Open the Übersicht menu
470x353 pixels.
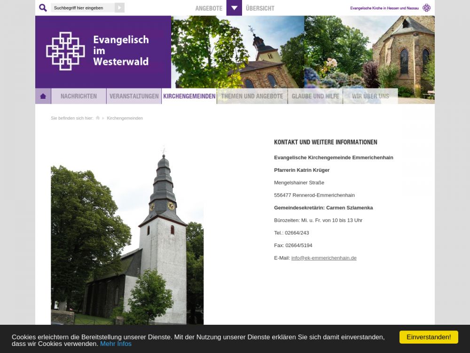pos(260,8)
